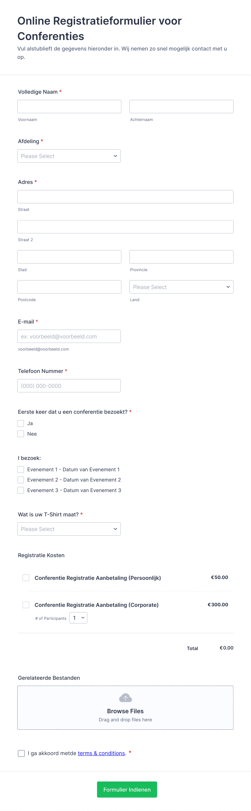Viewport: 251px width, 811px height.
Task: Click the upload cloud icon
Action: click(125, 697)
